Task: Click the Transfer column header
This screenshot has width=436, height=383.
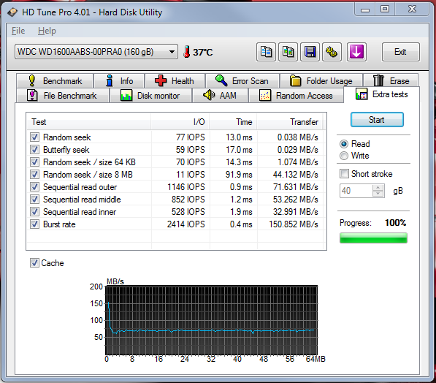Action: click(x=289, y=122)
